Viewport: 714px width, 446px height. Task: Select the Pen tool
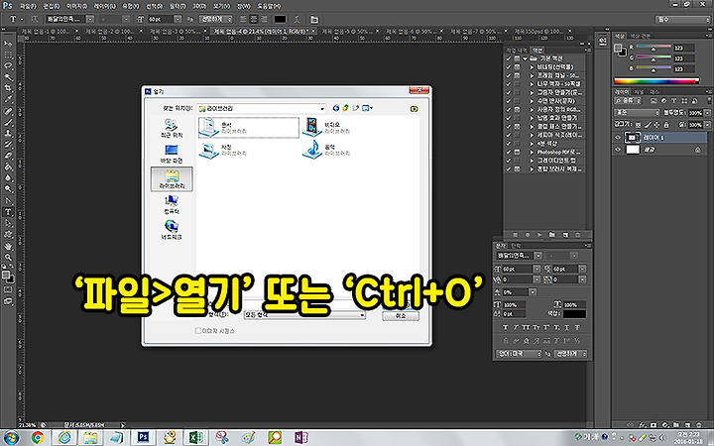(8, 200)
